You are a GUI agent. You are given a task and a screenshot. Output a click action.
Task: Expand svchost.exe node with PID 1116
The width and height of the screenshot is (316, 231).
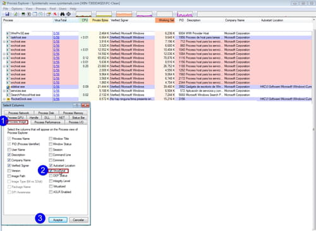click(x=4, y=58)
